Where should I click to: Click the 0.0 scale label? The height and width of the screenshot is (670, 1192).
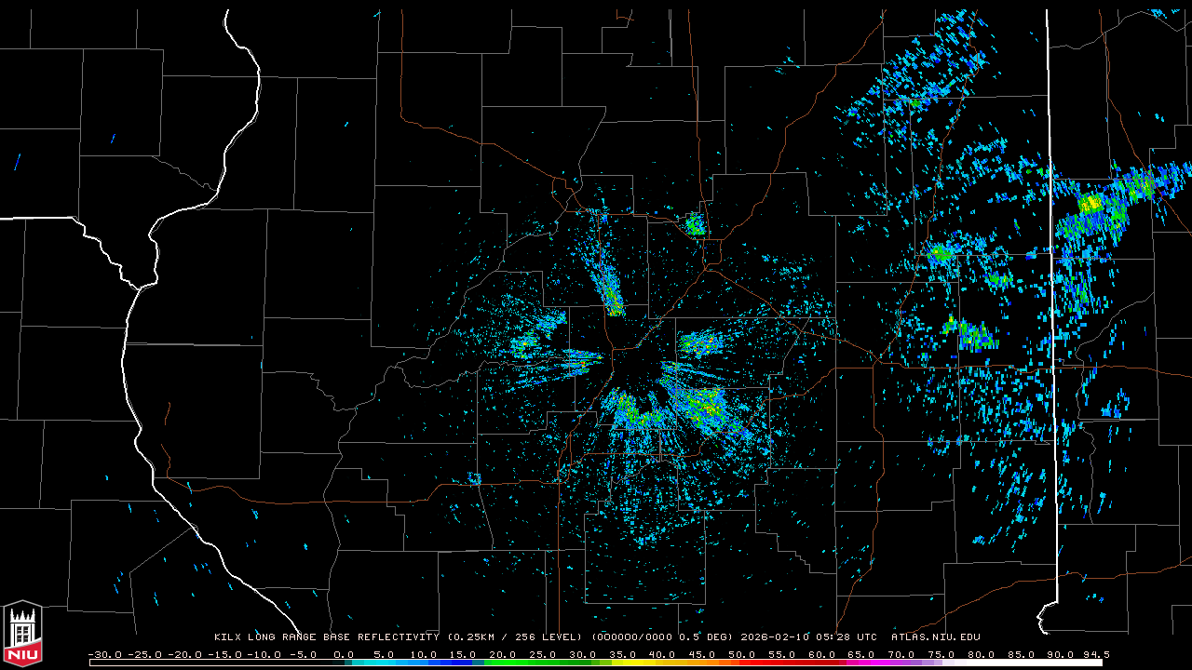coord(344,654)
